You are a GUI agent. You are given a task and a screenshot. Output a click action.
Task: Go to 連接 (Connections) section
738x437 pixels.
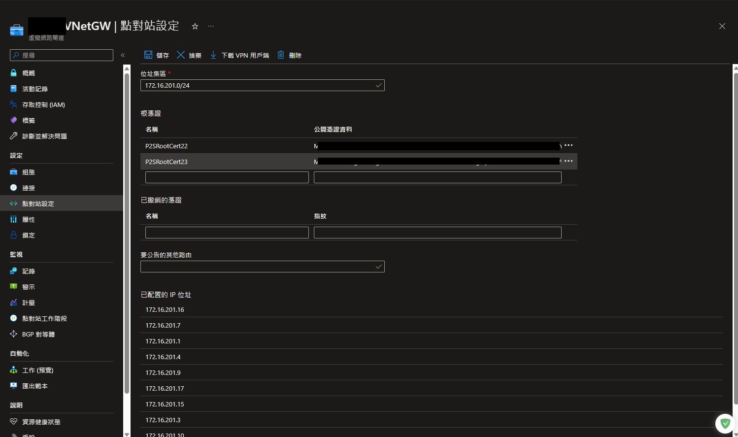point(29,188)
